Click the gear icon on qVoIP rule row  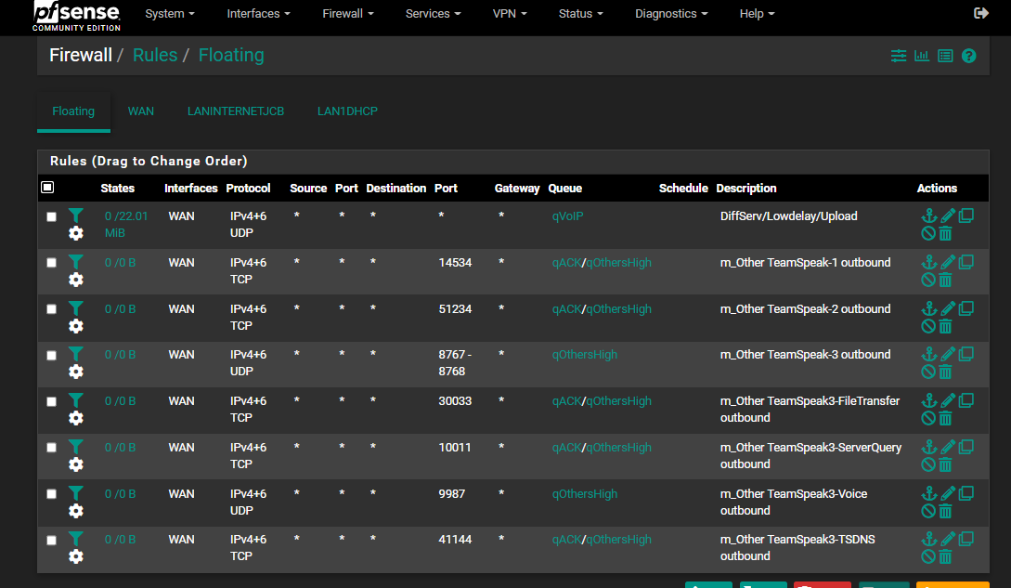point(76,234)
